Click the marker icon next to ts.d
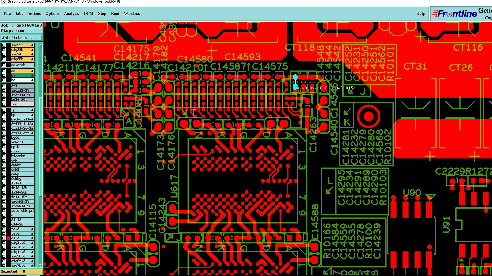 tap(32, 234)
